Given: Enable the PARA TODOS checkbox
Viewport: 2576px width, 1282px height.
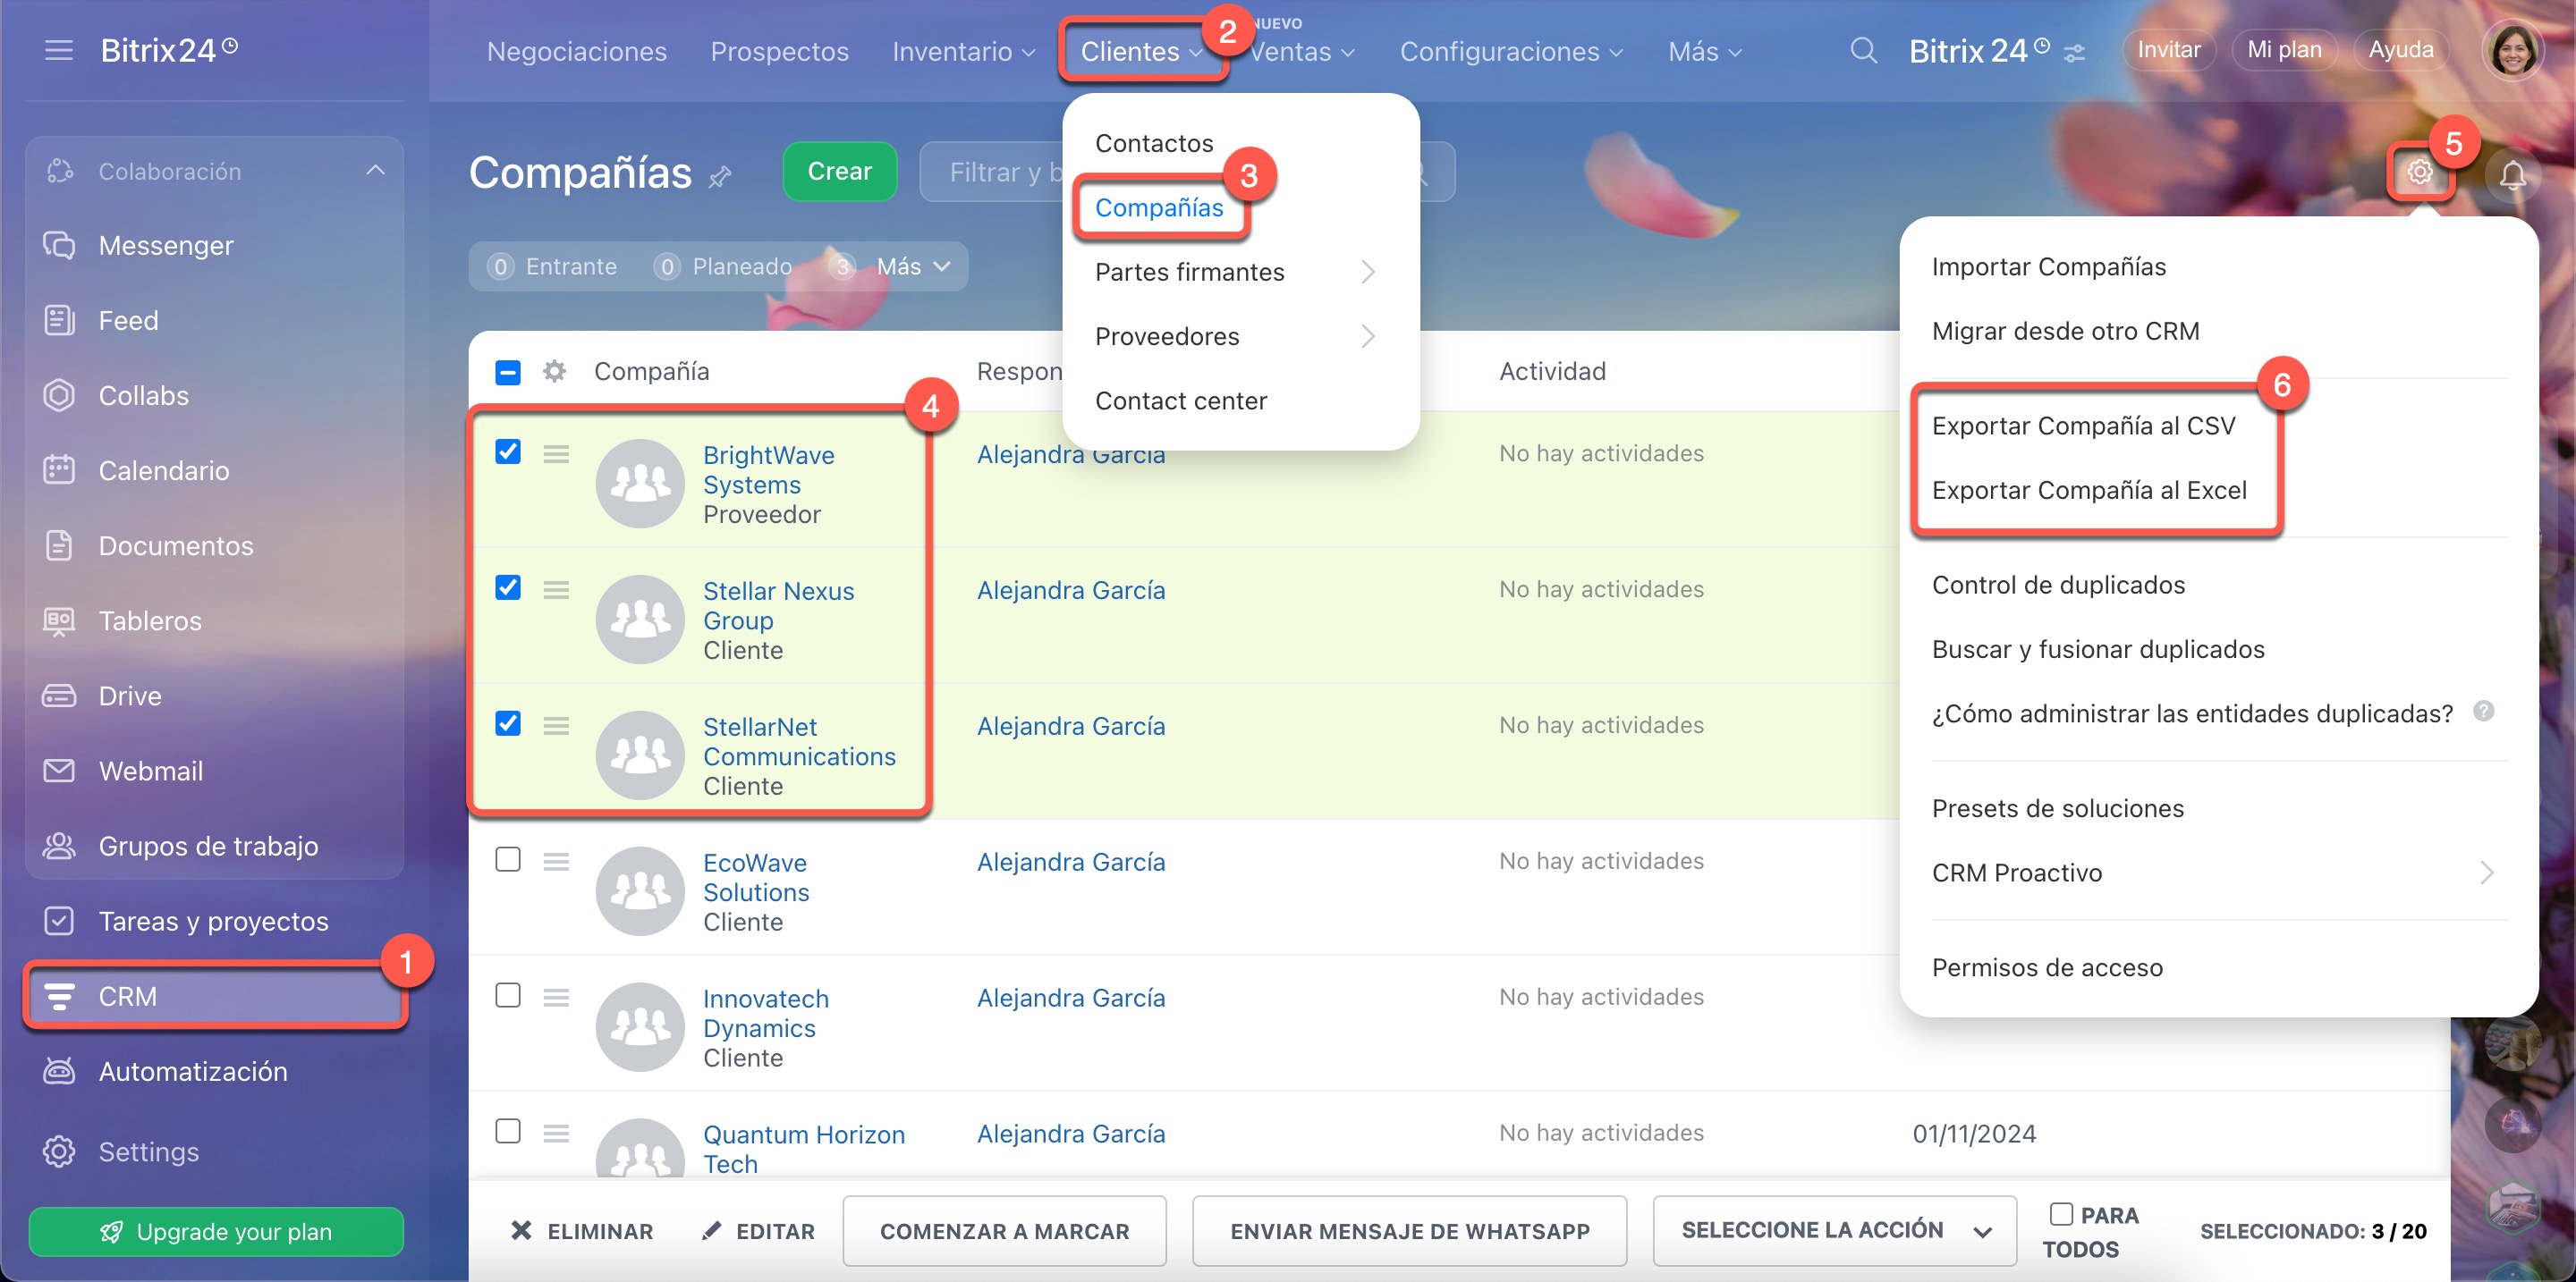Looking at the screenshot, I should tap(2061, 1214).
